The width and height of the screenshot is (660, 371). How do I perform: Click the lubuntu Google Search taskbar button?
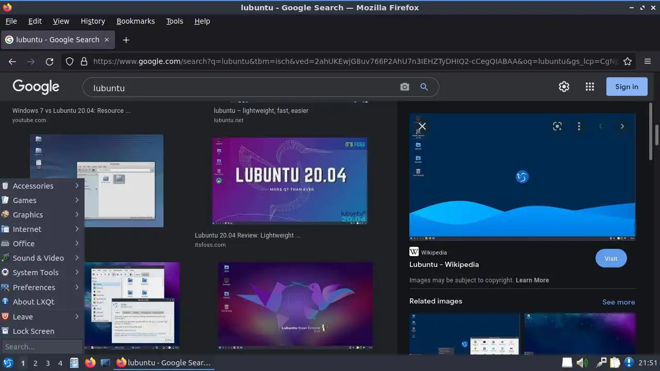point(164,363)
